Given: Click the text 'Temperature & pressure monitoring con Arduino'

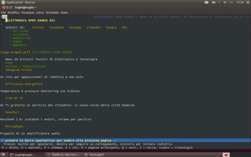Looking at the screenshot, I should coord(40,91).
